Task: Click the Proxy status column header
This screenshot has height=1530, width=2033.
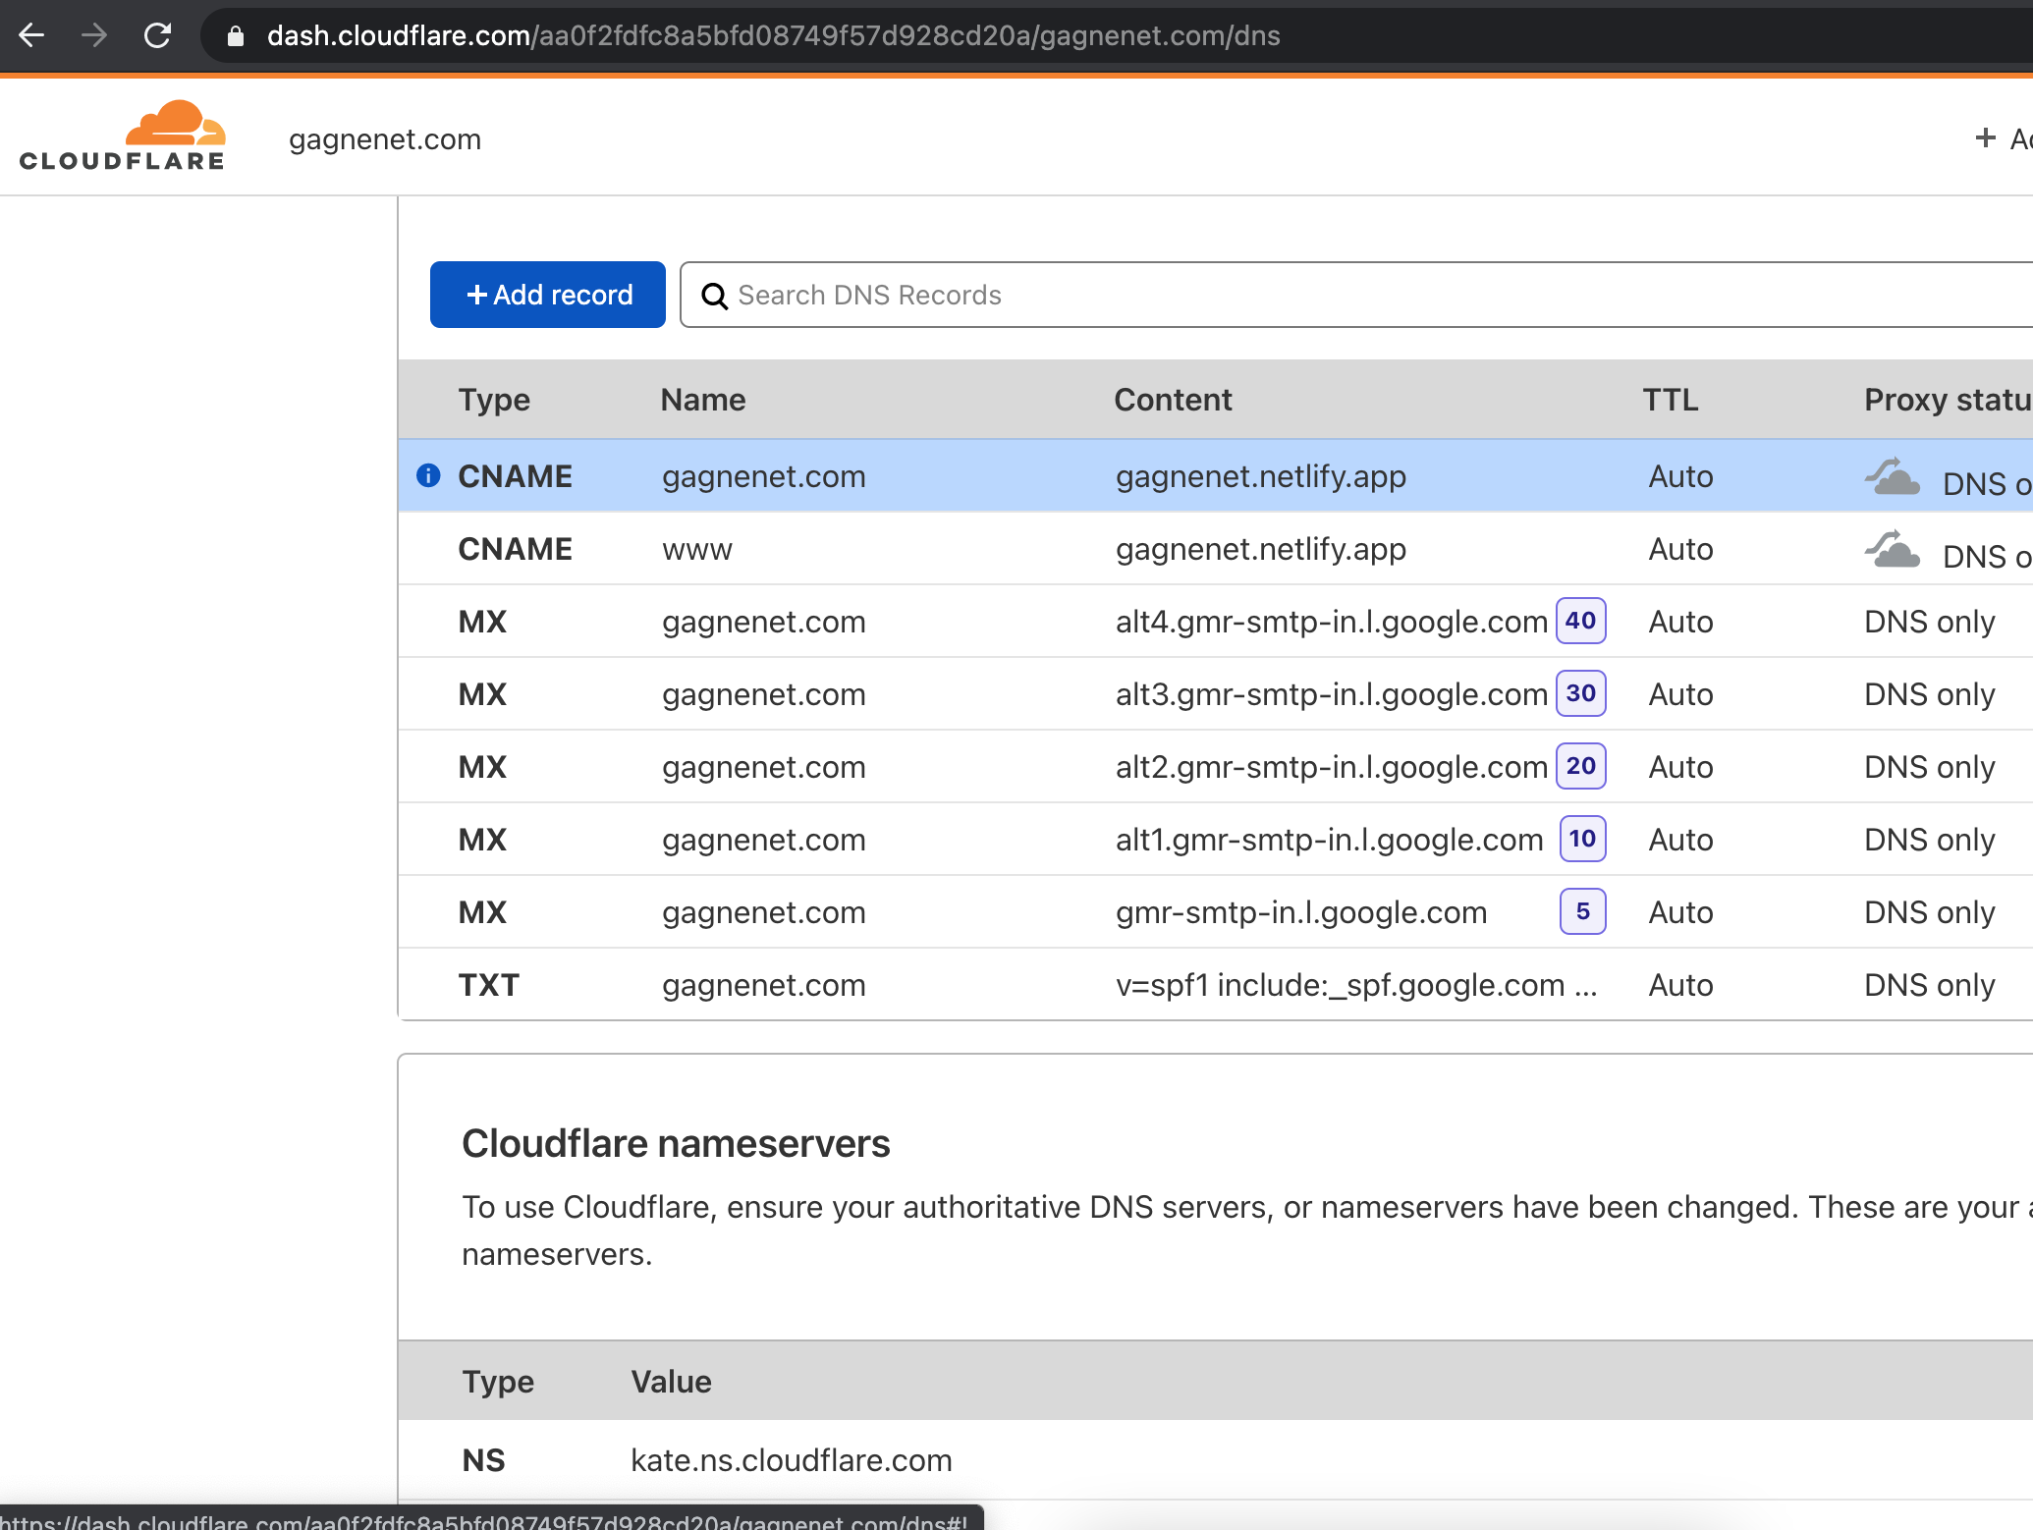Action: click(x=1949, y=400)
